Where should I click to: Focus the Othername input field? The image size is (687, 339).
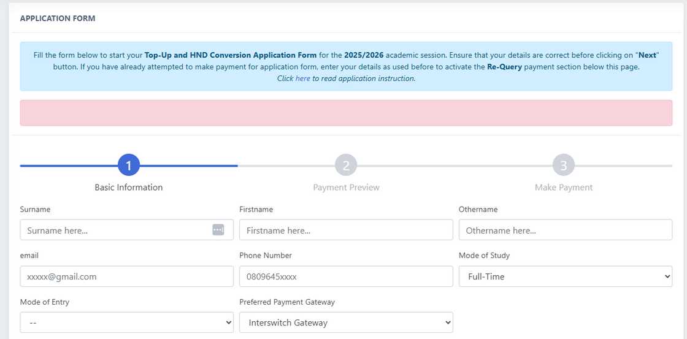click(565, 230)
